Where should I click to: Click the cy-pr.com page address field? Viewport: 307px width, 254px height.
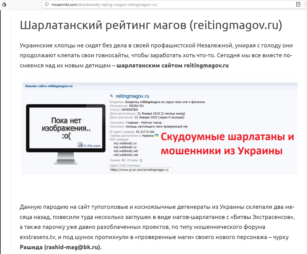141,170
